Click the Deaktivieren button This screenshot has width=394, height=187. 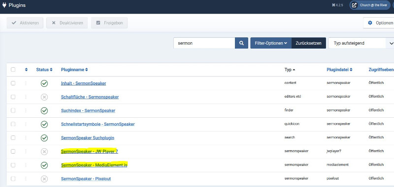(67, 23)
